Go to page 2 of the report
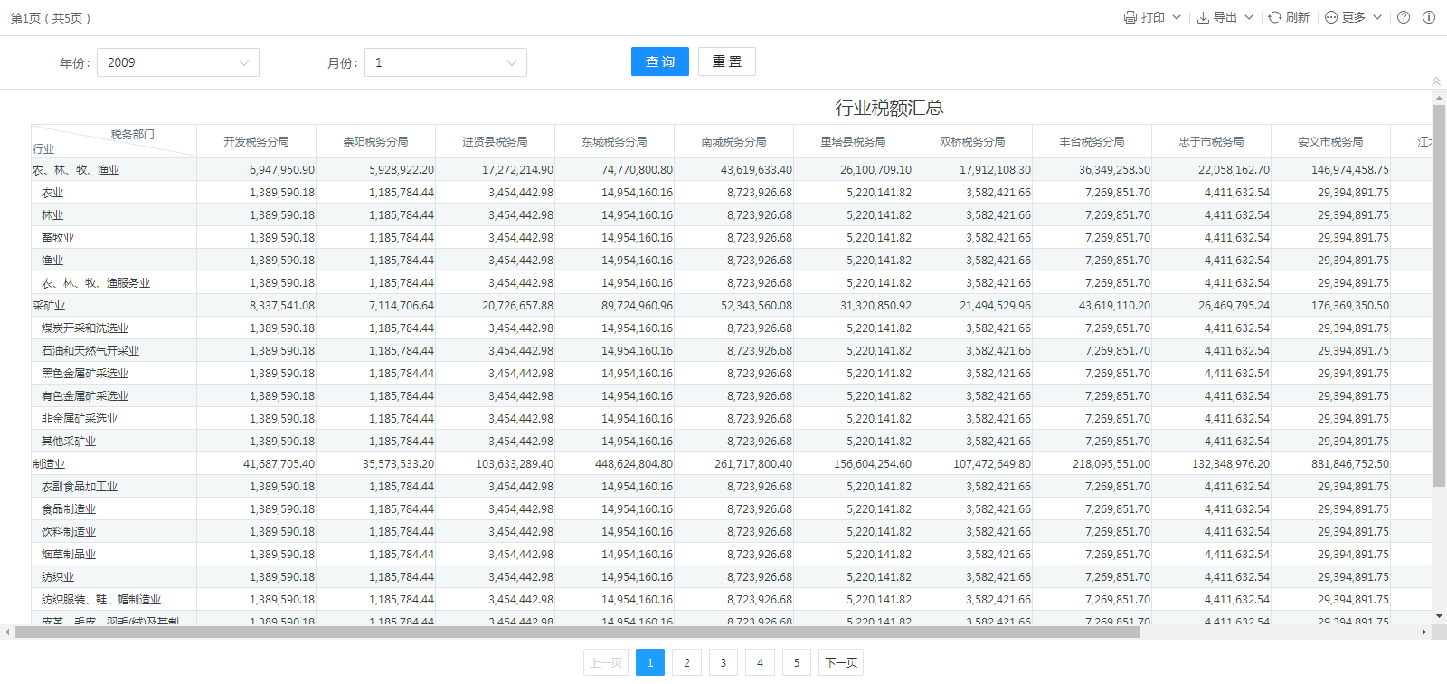This screenshot has height=684, width=1447. click(x=686, y=662)
